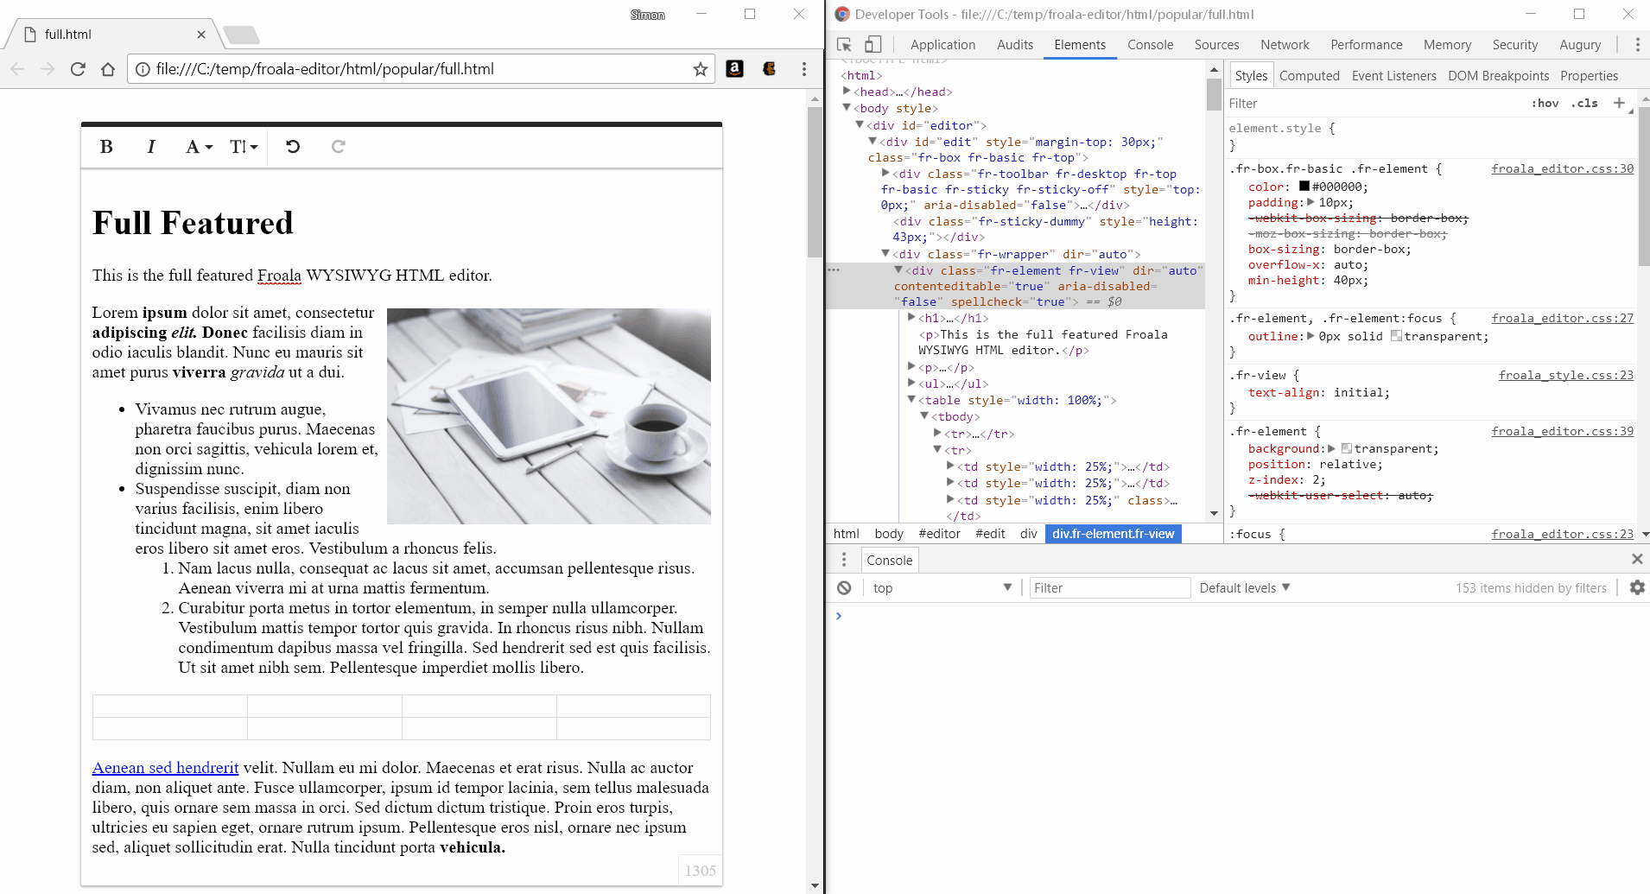Screen dimensions: 1650x894
Task: Switch to the Memory tab
Action: pyautogui.click(x=1447, y=45)
